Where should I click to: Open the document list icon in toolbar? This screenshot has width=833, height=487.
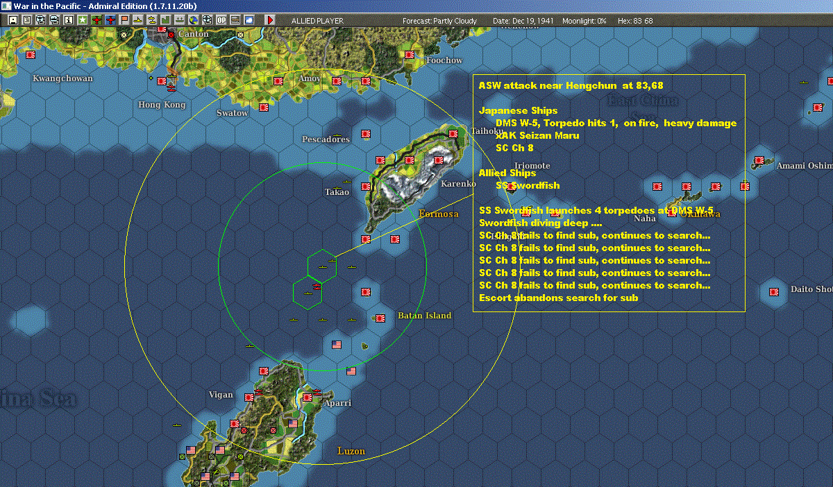26,20
